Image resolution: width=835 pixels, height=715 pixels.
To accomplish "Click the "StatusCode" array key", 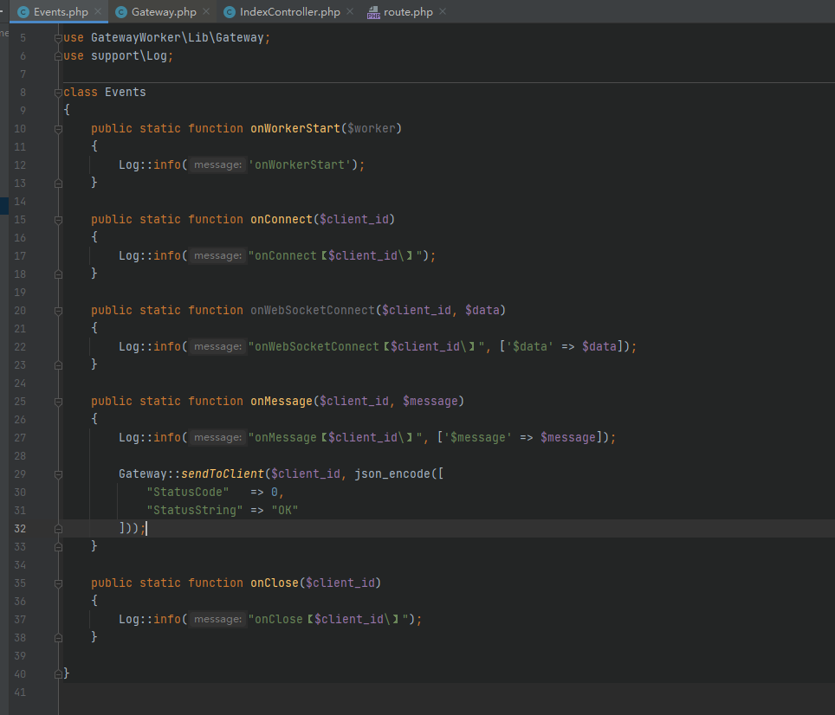I will (x=188, y=492).
